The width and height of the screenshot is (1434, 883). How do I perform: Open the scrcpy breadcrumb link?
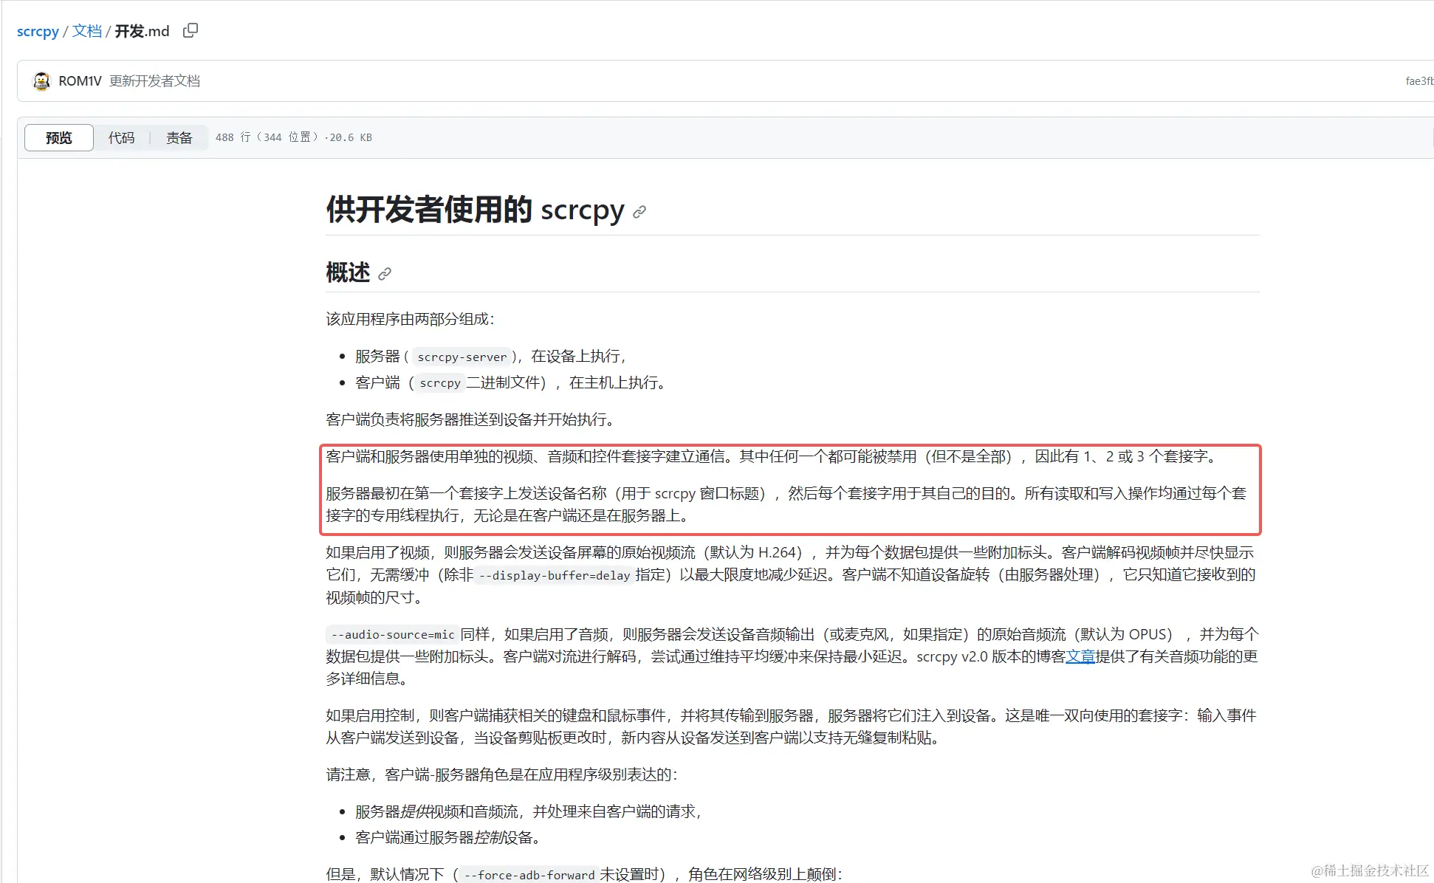pos(38,31)
